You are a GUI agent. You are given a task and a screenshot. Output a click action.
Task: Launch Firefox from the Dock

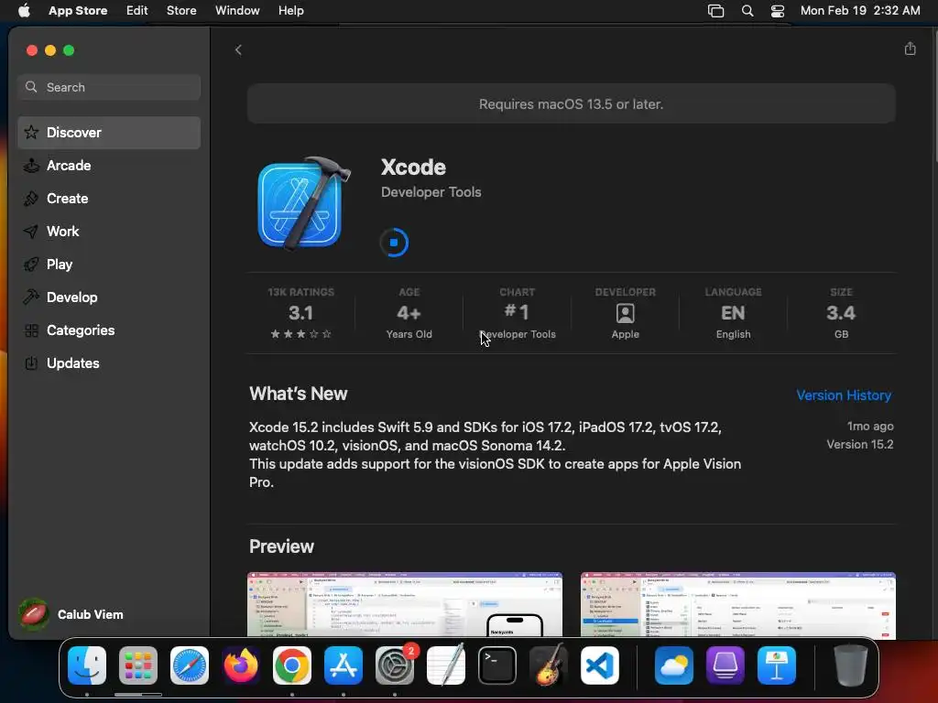pos(241,665)
